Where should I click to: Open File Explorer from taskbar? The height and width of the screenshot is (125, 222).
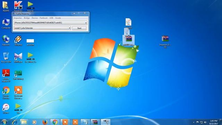pos(24,122)
